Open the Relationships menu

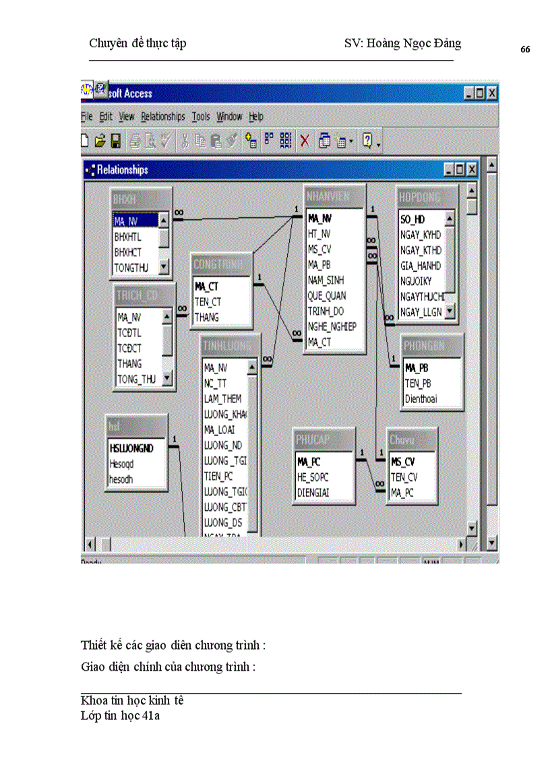162,116
